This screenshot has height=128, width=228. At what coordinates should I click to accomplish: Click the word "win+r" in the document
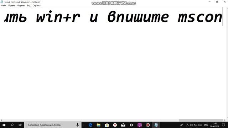coord(58,17)
